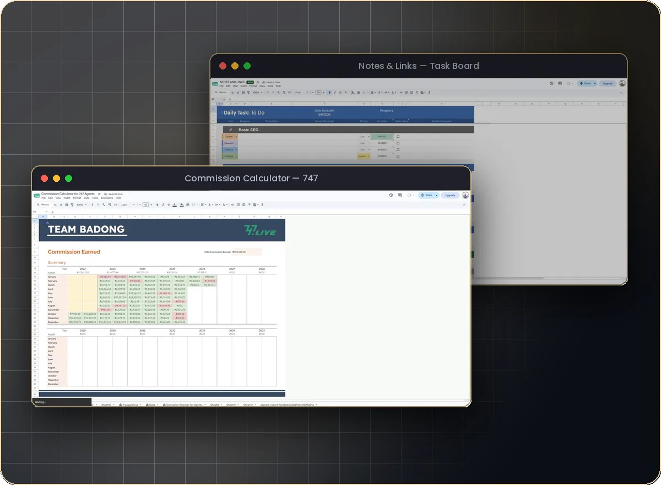Open the 100% zoom dropdown in Commission Calculator

[82, 204]
